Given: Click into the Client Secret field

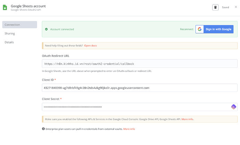Looking at the screenshot, I should (x=139, y=107).
